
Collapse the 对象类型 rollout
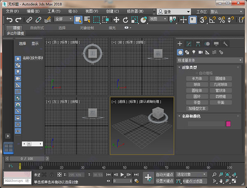click(190, 67)
